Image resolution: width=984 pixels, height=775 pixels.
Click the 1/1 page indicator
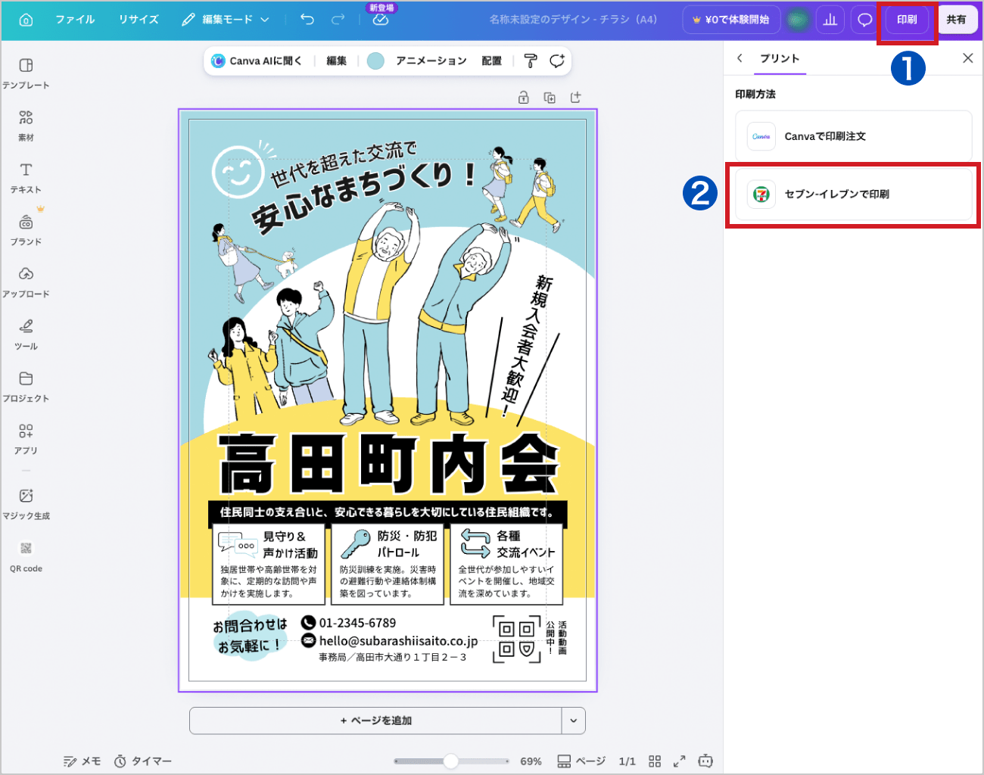click(x=627, y=761)
